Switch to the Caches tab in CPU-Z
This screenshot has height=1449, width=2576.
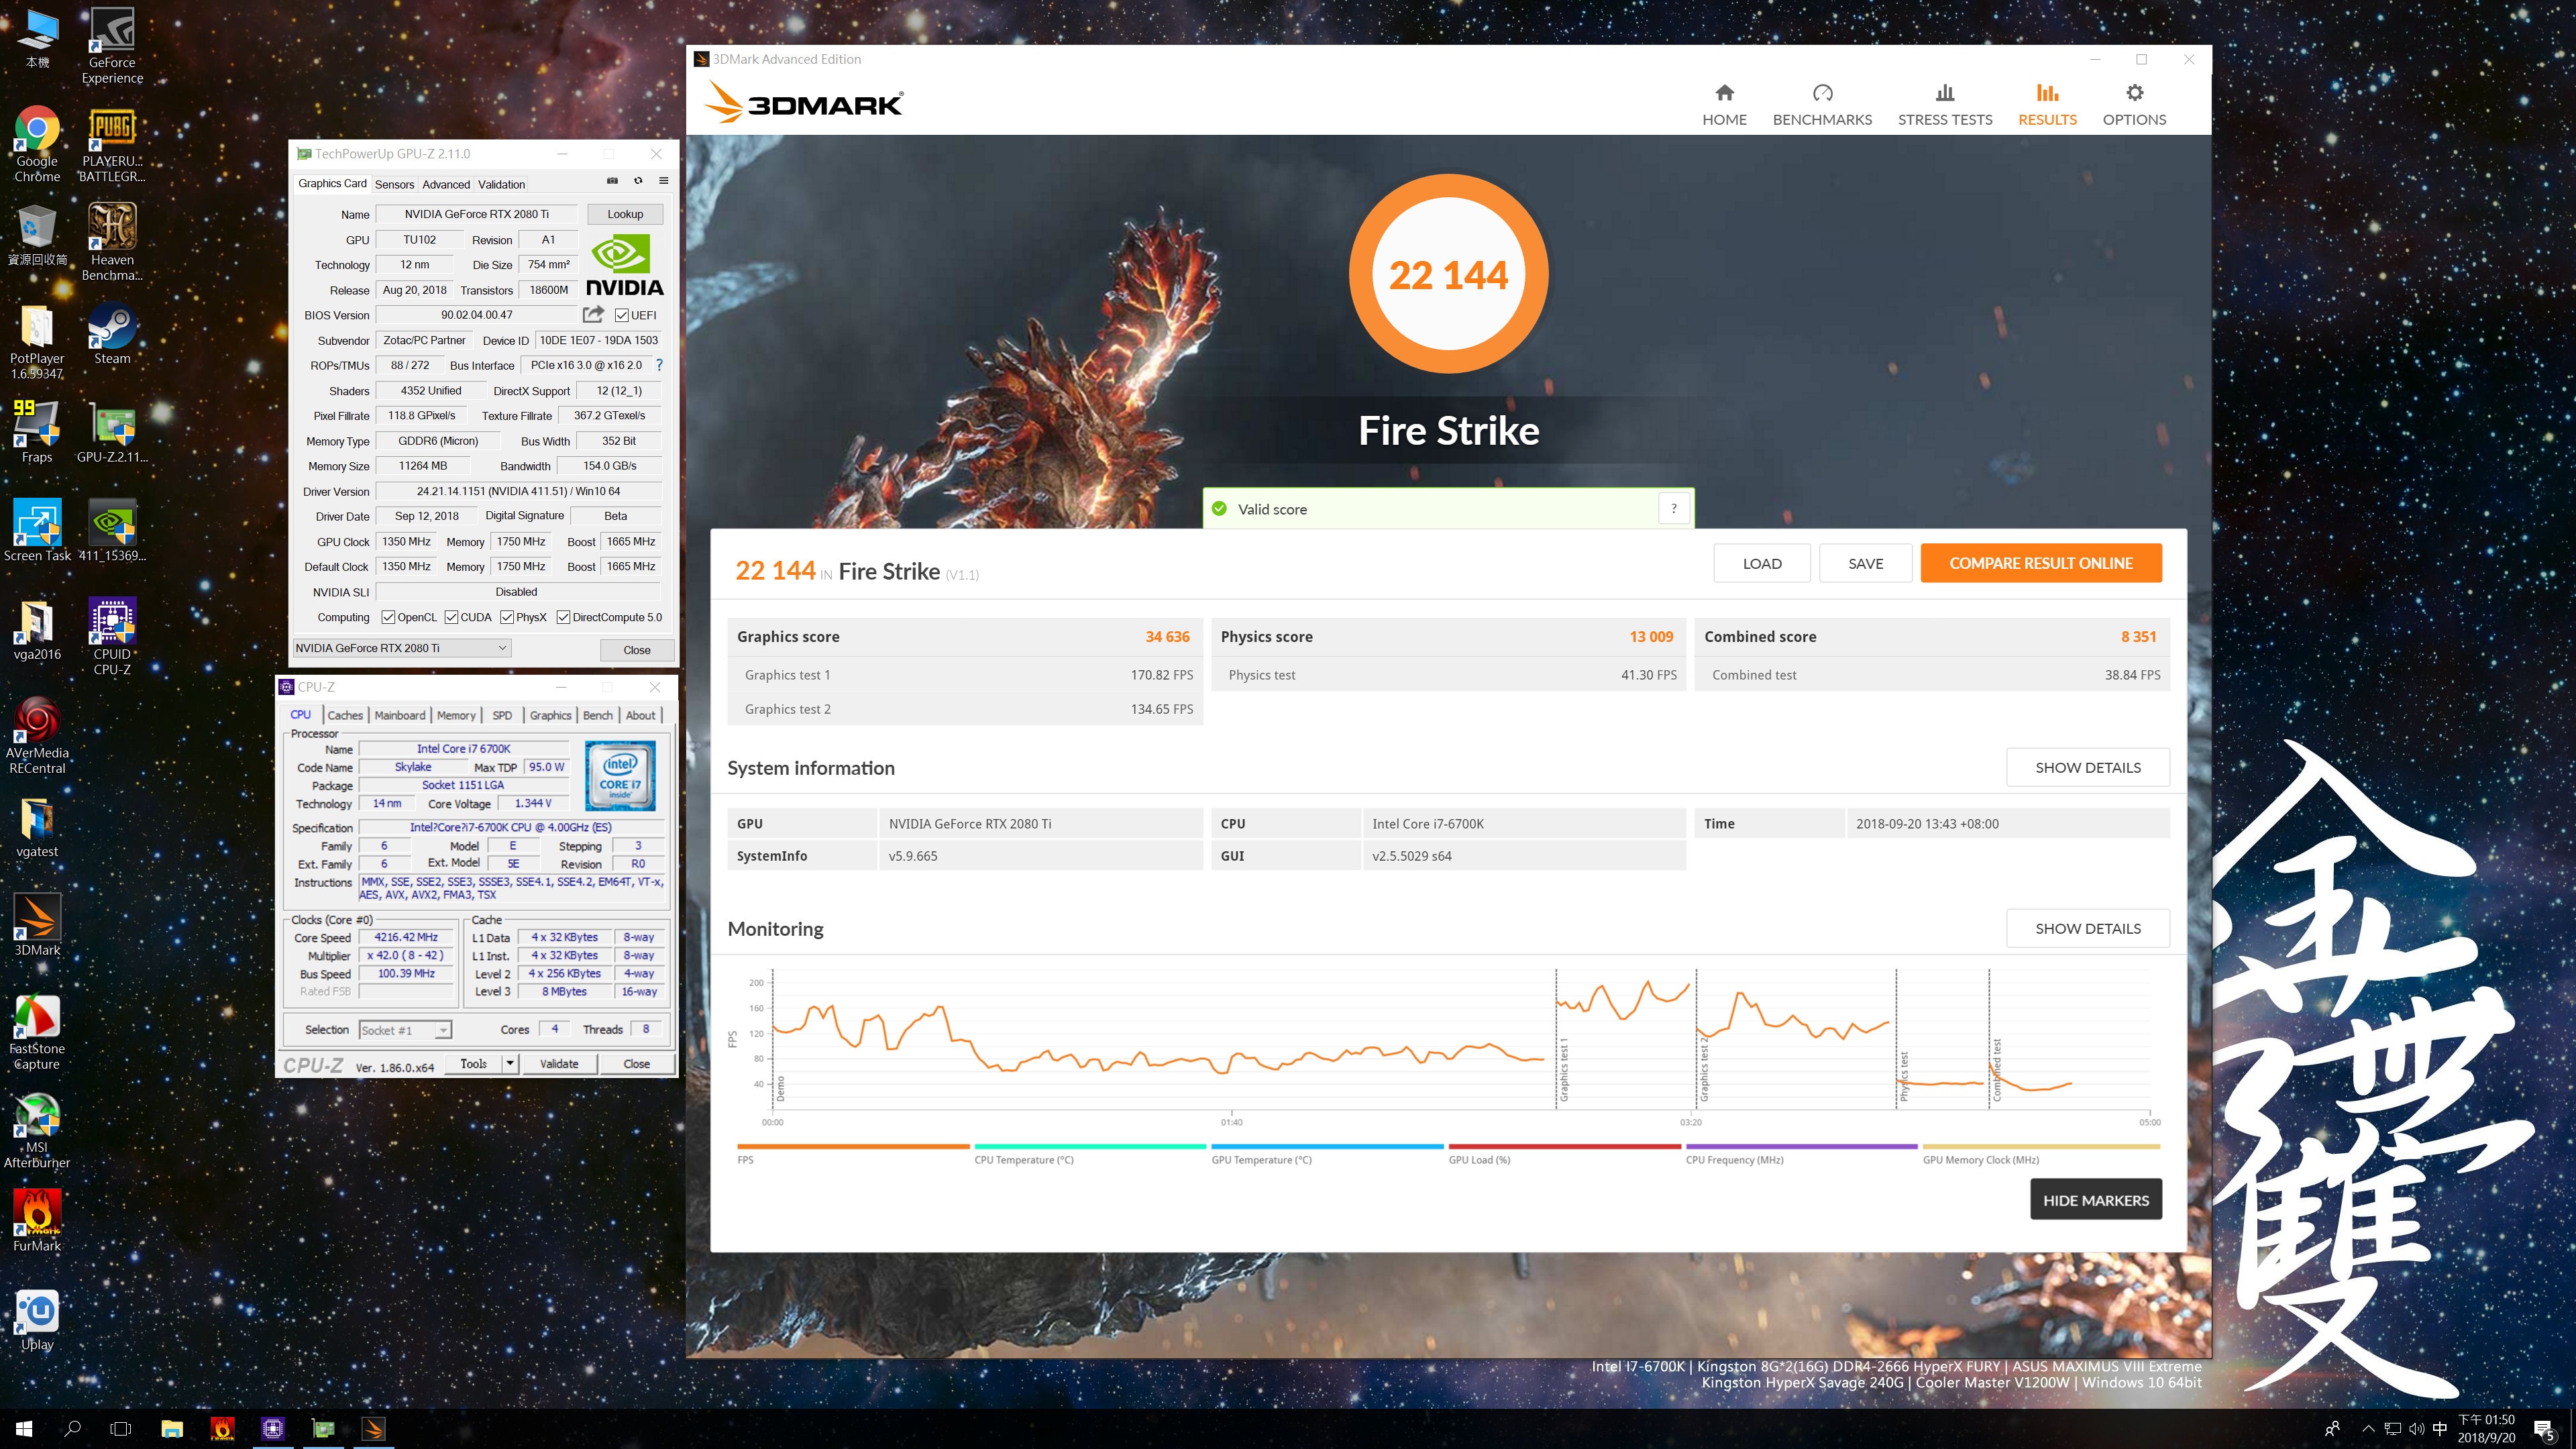click(x=345, y=715)
